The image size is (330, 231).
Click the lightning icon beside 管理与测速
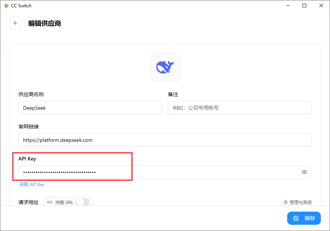point(286,202)
